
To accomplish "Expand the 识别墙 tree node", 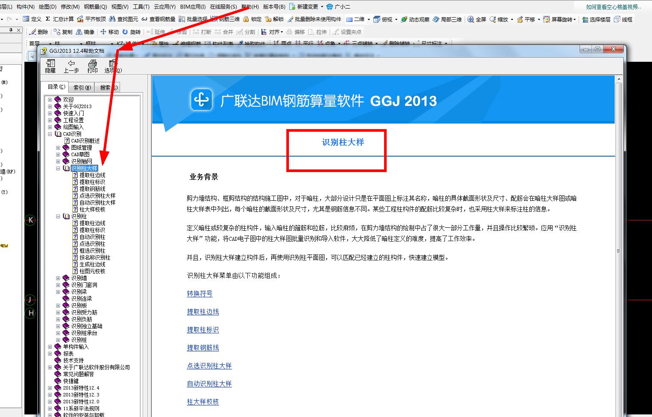I will pyautogui.click(x=58, y=278).
